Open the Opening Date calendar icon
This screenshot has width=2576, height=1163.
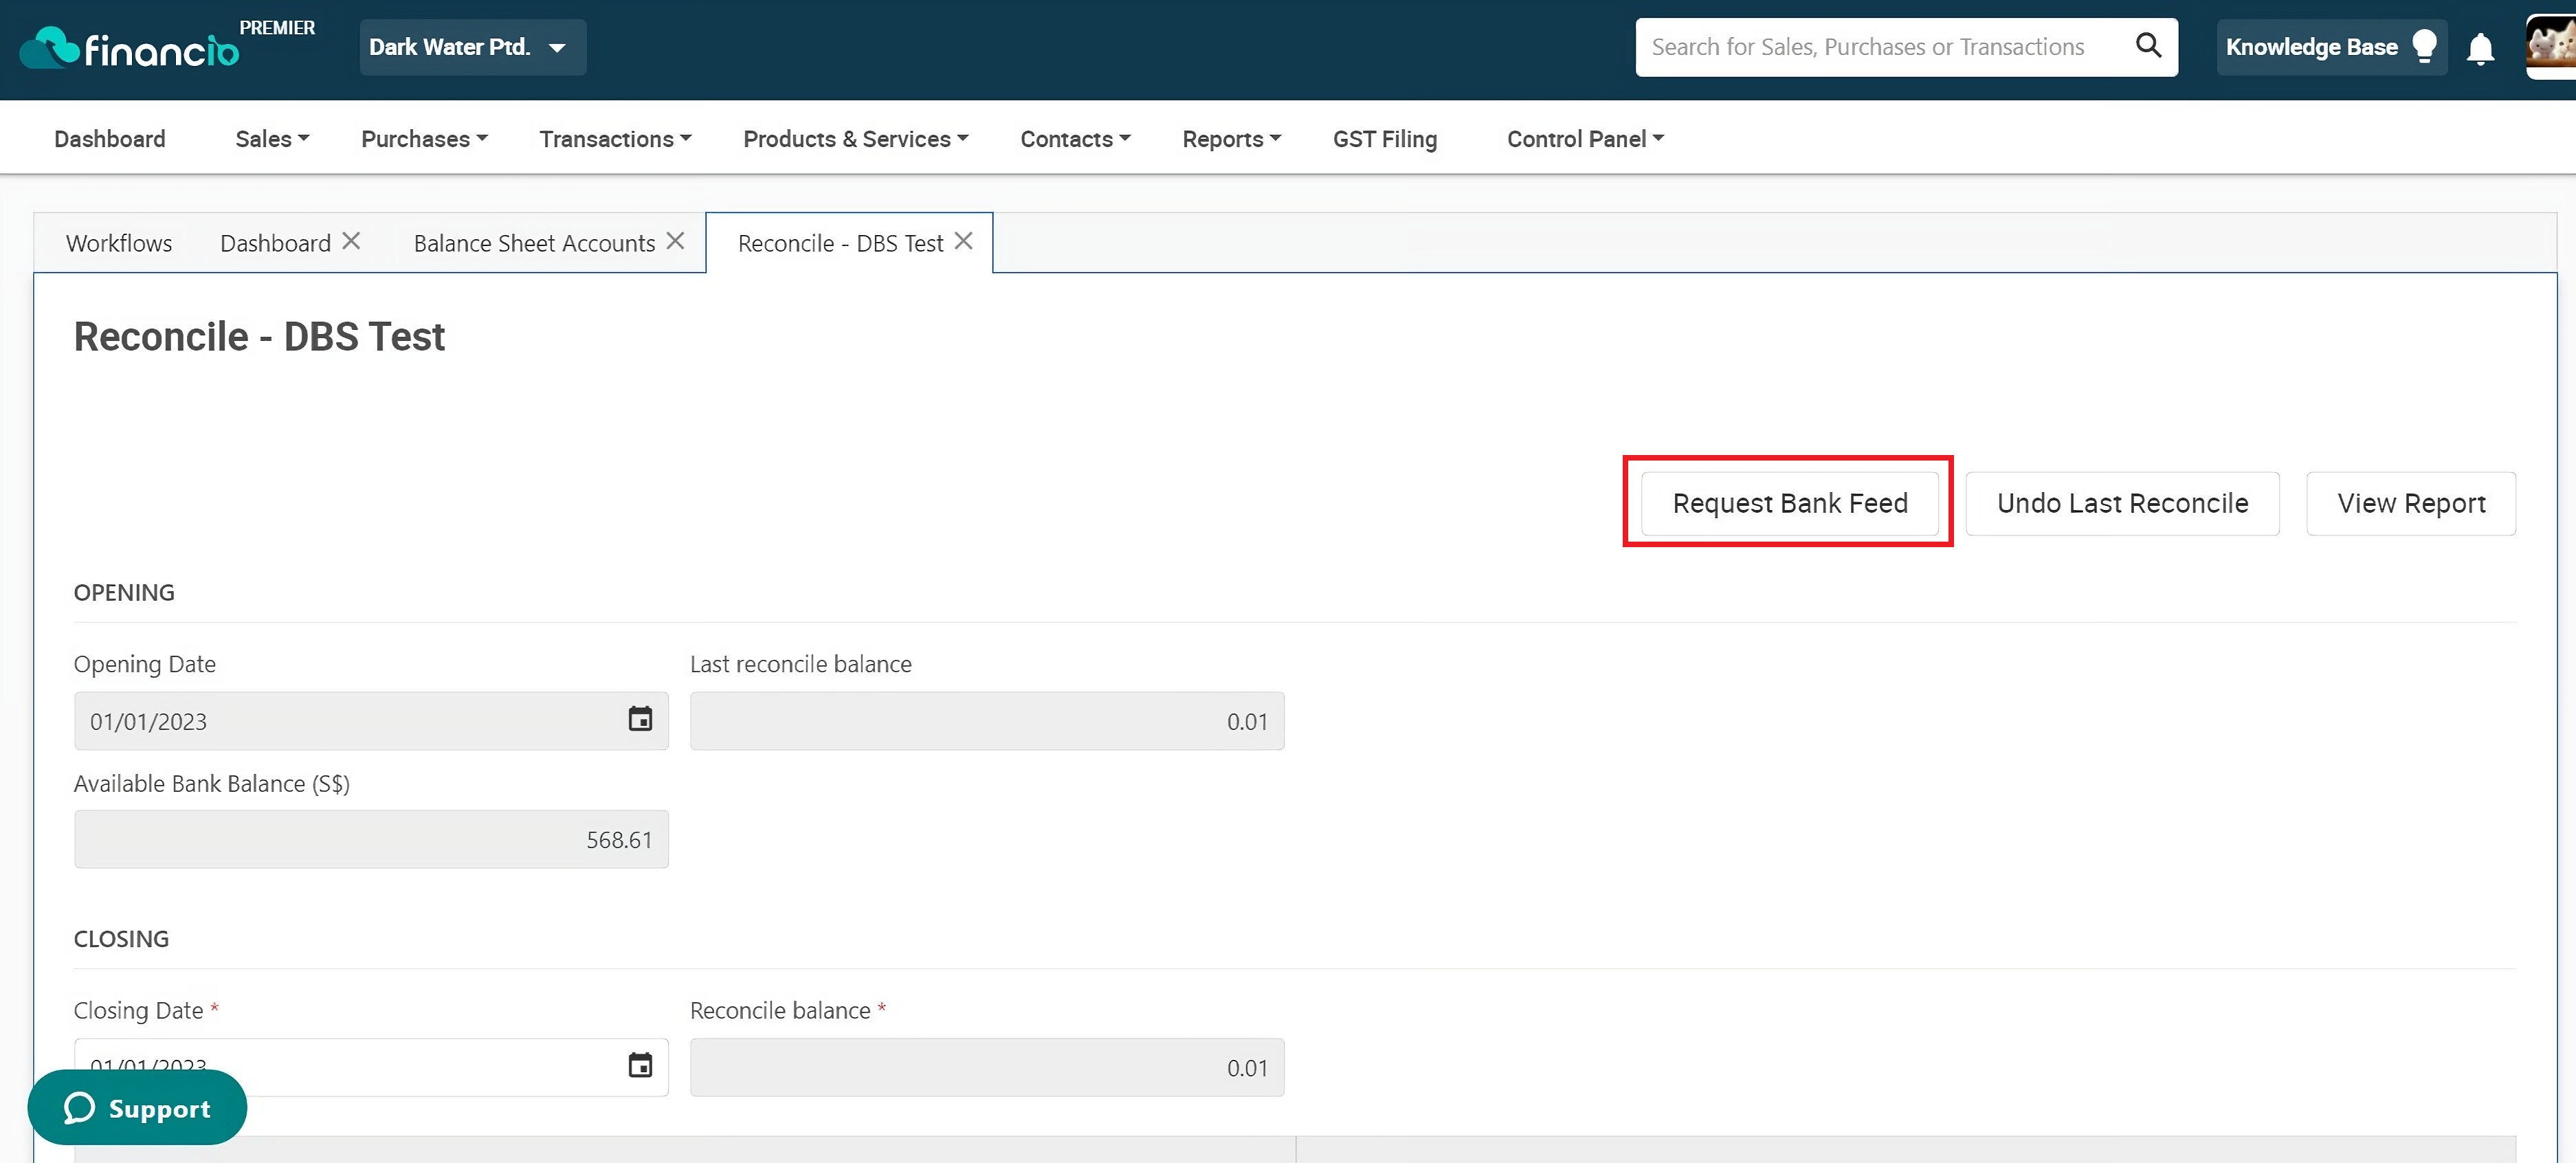pos(640,719)
